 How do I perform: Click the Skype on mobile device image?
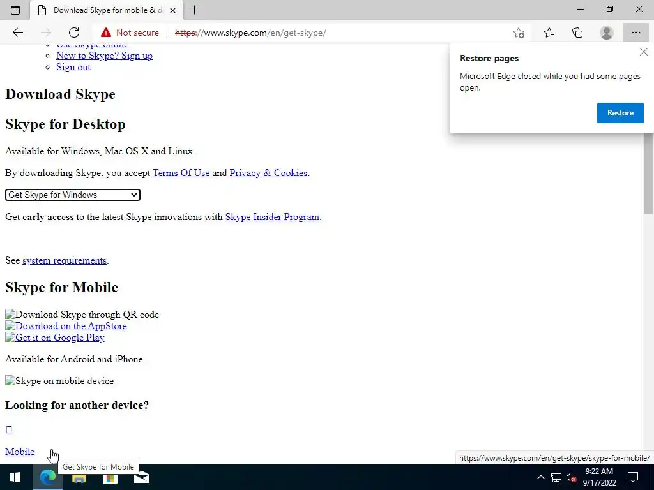[x=59, y=381]
